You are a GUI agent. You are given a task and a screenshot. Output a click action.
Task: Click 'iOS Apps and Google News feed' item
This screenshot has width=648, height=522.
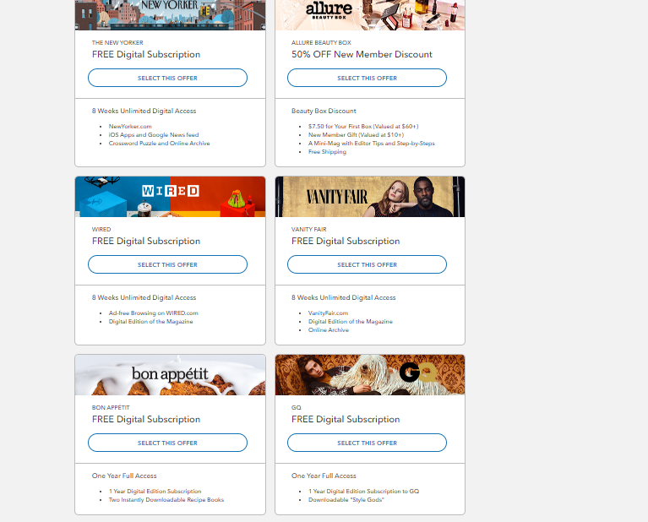click(x=154, y=135)
